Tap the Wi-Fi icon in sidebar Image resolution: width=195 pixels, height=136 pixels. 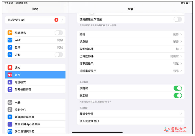point(10,40)
